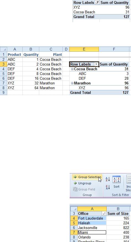Click Group Selection in the Group section

click(87, 177)
